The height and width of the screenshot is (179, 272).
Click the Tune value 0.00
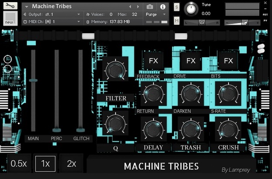tap(206, 14)
